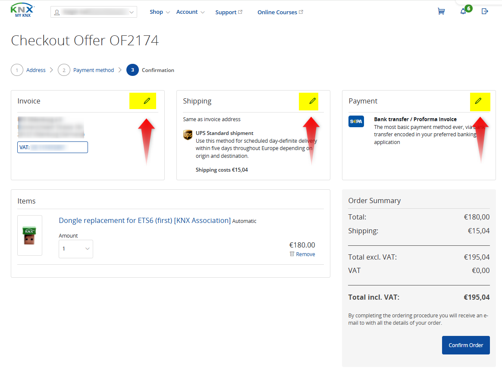Viewport: 502px width, 373px height.
Task: Click external link icon beside Online Courses
Action: coord(301,12)
